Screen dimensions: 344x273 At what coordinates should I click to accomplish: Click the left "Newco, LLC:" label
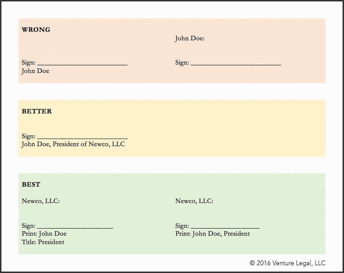pyautogui.click(x=41, y=201)
